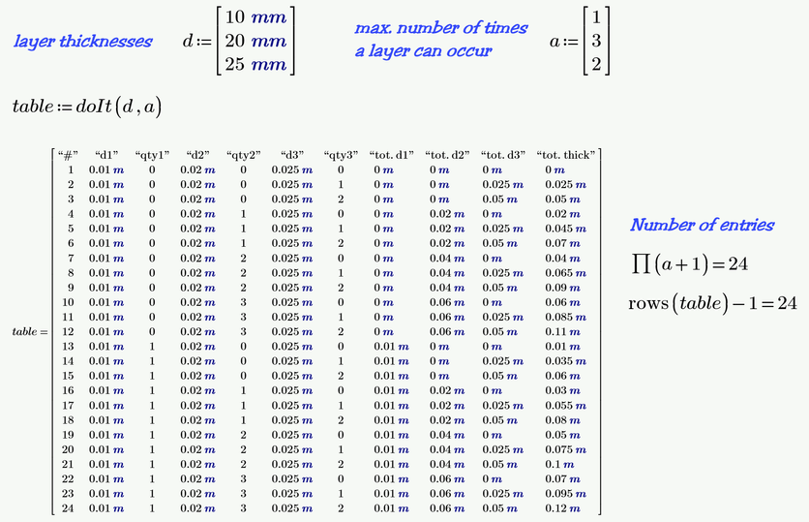Select row number 1 in table

click(x=71, y=169)
